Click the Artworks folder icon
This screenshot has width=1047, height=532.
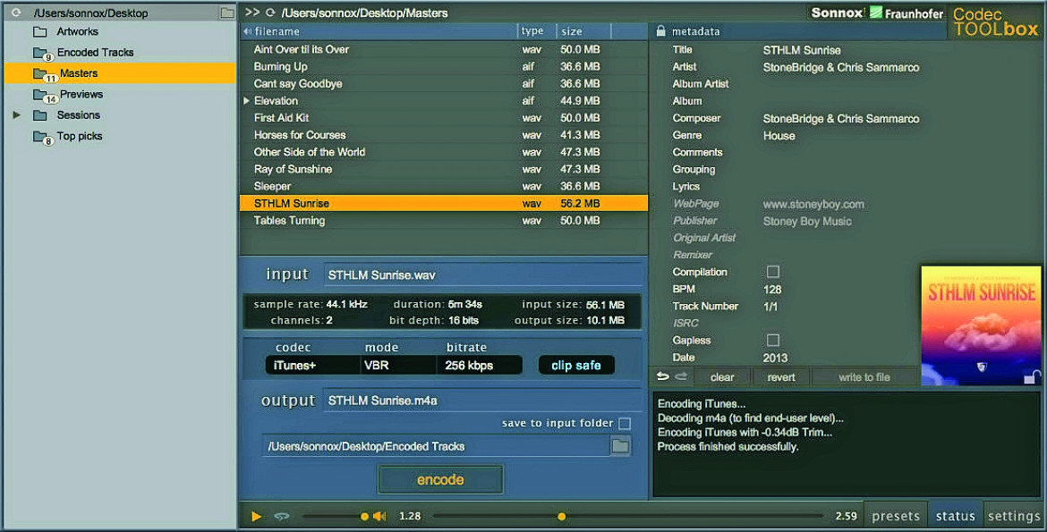[x=40, y=31]
